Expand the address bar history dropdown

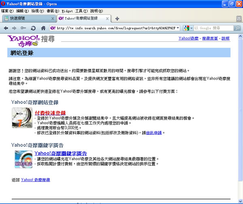click(x=178, y=28)
